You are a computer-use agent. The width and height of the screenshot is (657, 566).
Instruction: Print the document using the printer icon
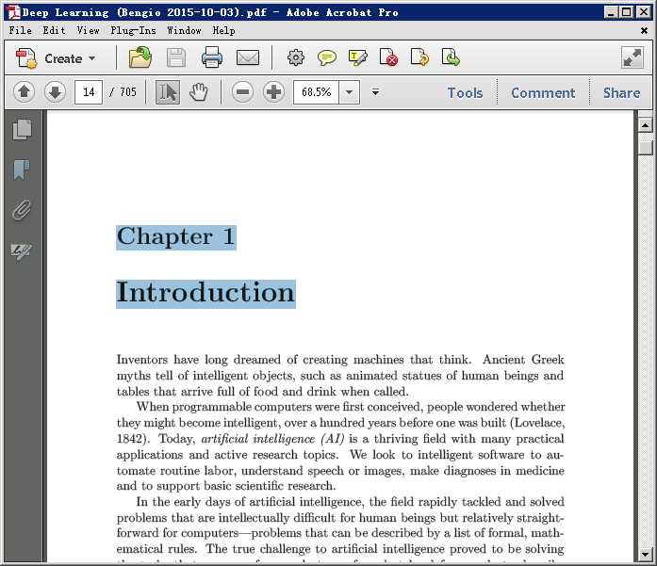(x=212, y=57)
